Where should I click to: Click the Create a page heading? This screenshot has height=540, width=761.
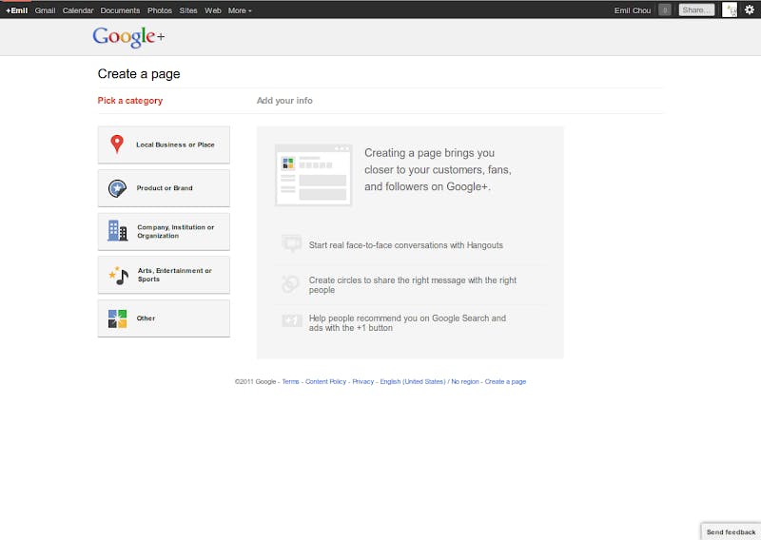pos(139,74)
